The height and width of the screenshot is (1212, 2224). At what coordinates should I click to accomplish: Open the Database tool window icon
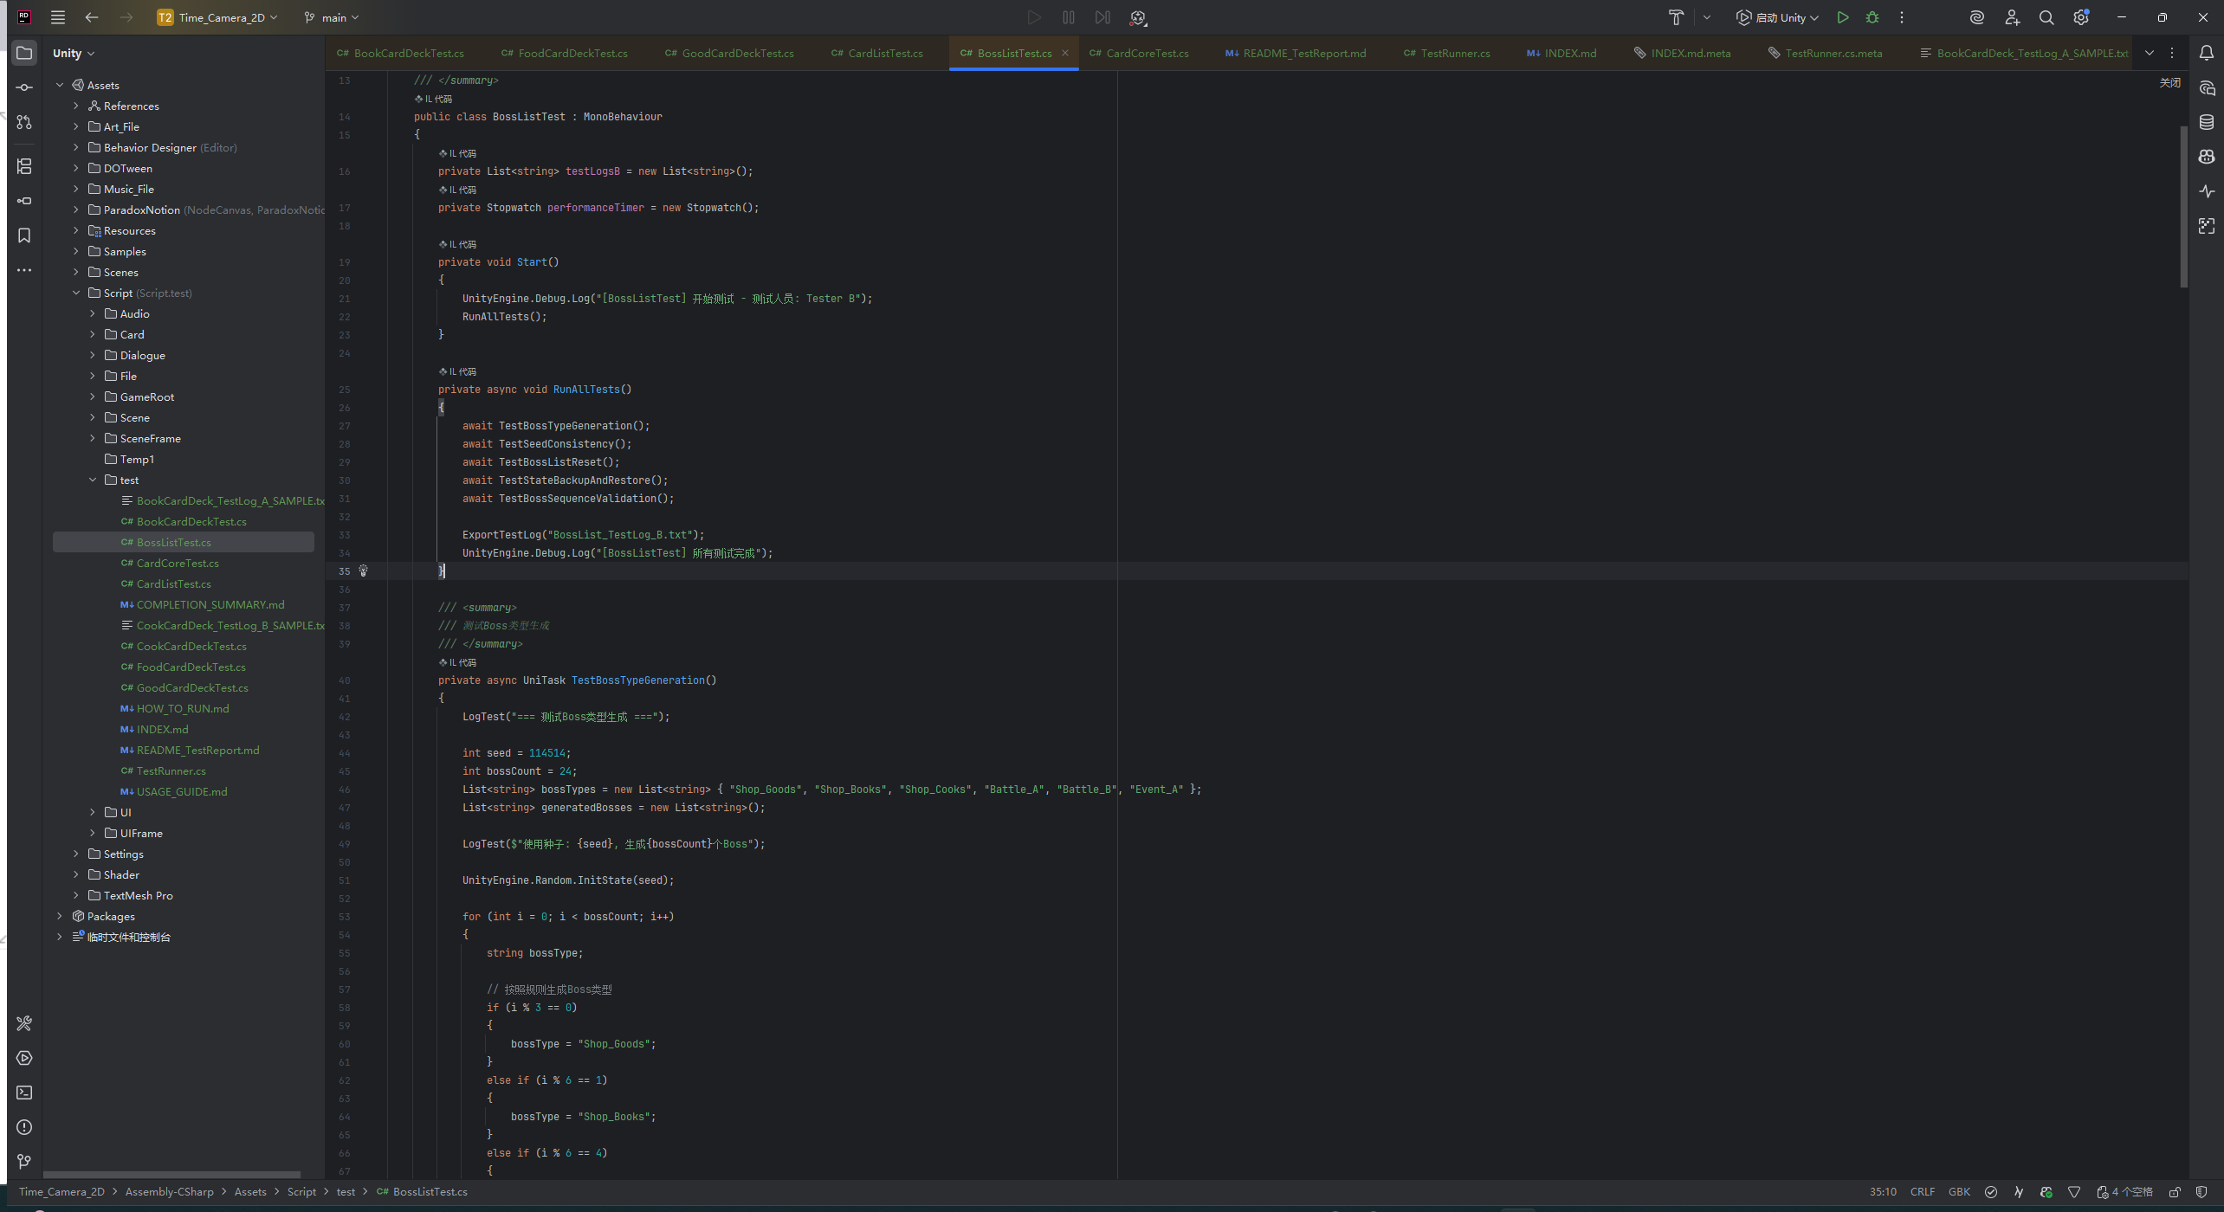pos(2207,122)
